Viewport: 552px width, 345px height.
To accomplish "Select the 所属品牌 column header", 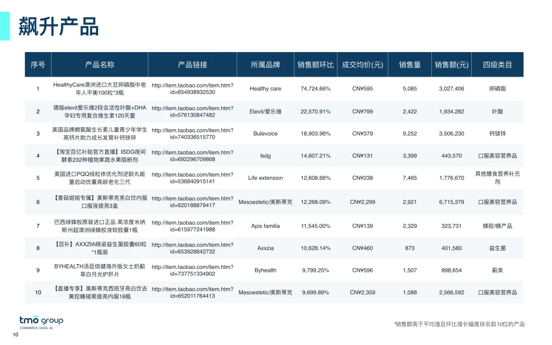I will (x=265, y=65).
